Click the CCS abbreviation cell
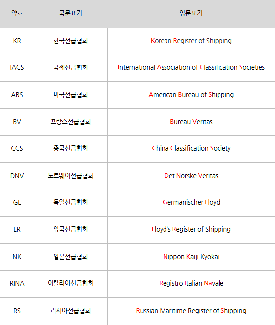275x325 pixels. (17, 149)
